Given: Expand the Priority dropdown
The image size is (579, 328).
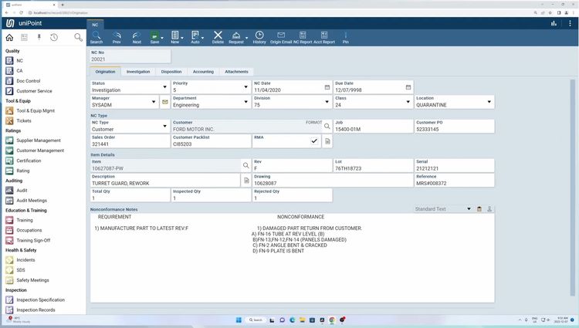Looking at the screenshot, I should 246,87.
